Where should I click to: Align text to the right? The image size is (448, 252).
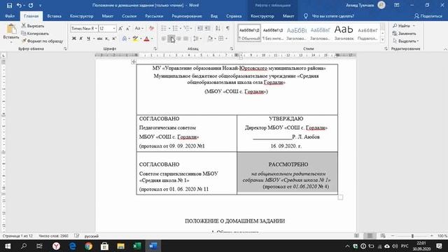(178, 38)
